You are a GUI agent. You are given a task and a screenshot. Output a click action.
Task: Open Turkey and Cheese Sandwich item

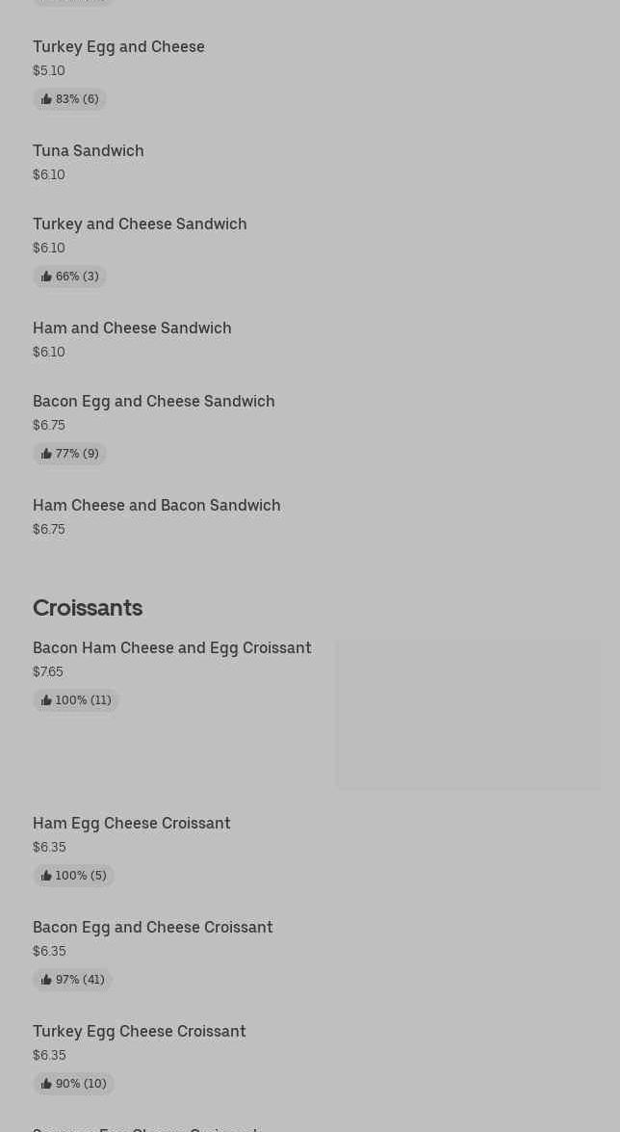tap(140, 224)
